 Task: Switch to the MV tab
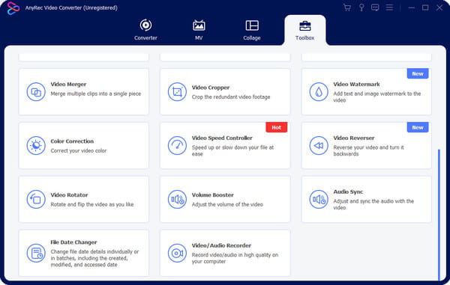199,30
